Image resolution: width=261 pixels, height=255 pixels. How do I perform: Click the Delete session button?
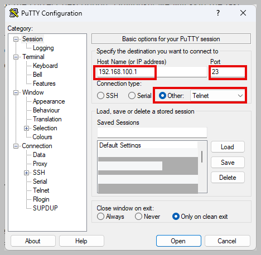click(228, 178)
